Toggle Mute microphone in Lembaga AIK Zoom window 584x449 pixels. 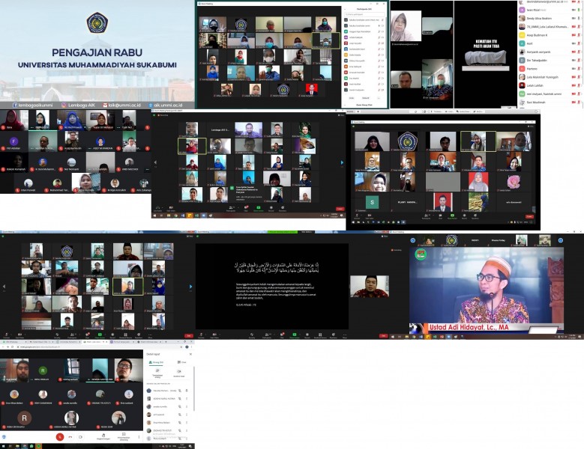pos(158,208)
